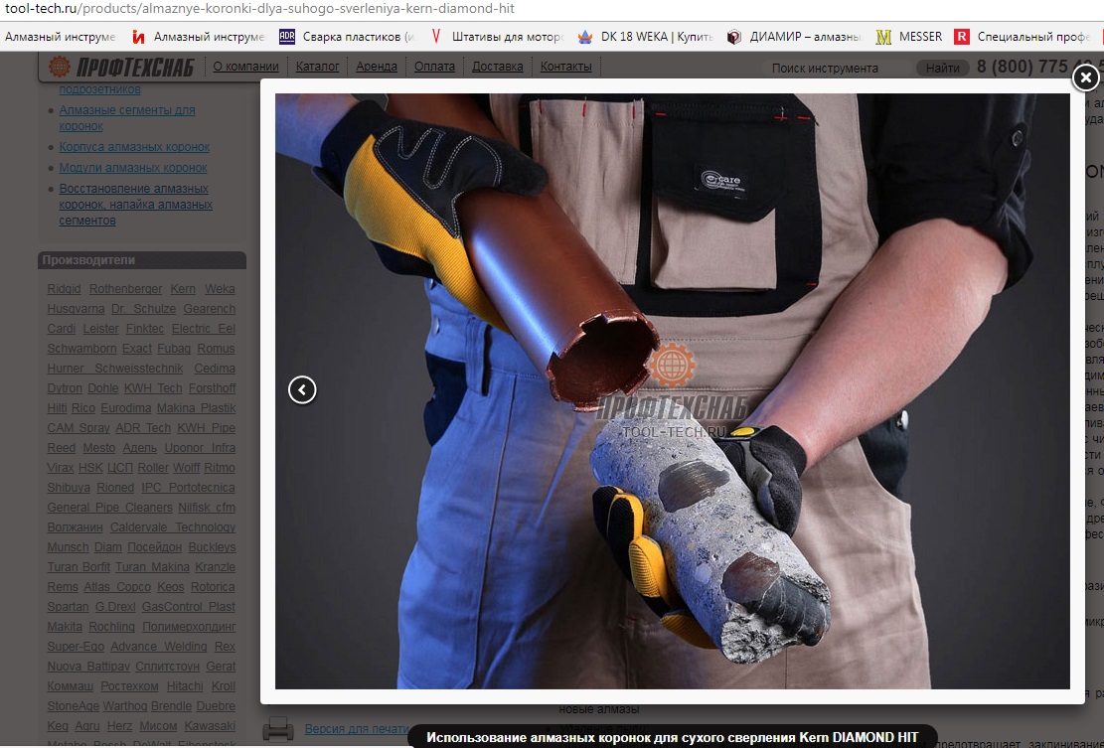
Task: Open Доставка menu item
Action: [497, 67]
